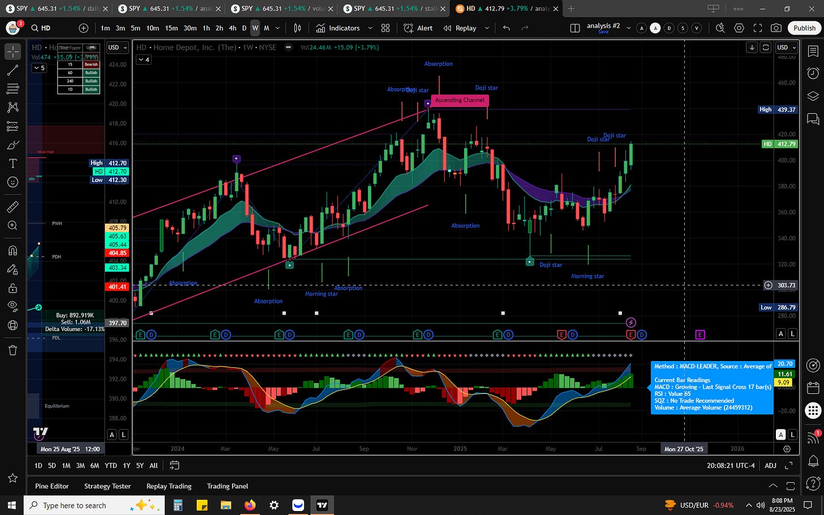Switch to the 1m timeframe
The width and height of the screenshot is (824, 515).
[105, 28]
